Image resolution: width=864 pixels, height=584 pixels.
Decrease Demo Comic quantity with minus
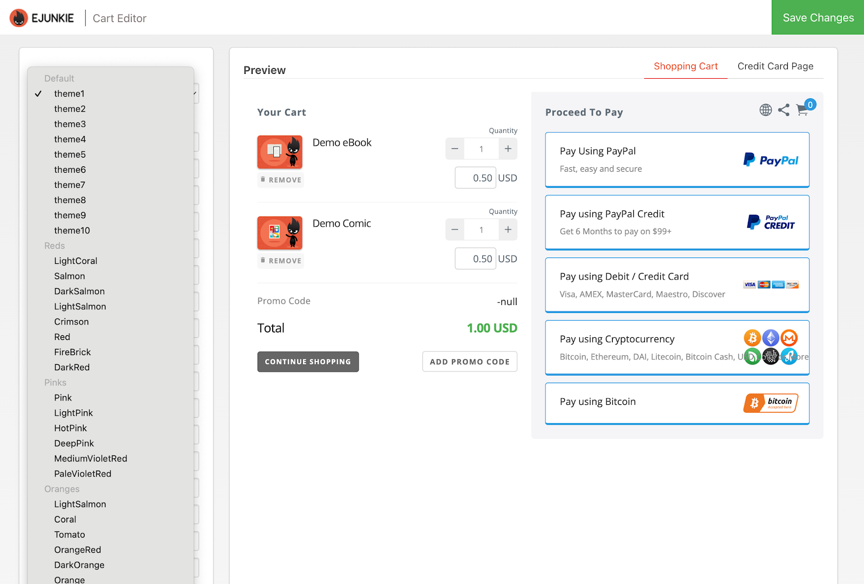pyautogui.click(x=455, y=230)
